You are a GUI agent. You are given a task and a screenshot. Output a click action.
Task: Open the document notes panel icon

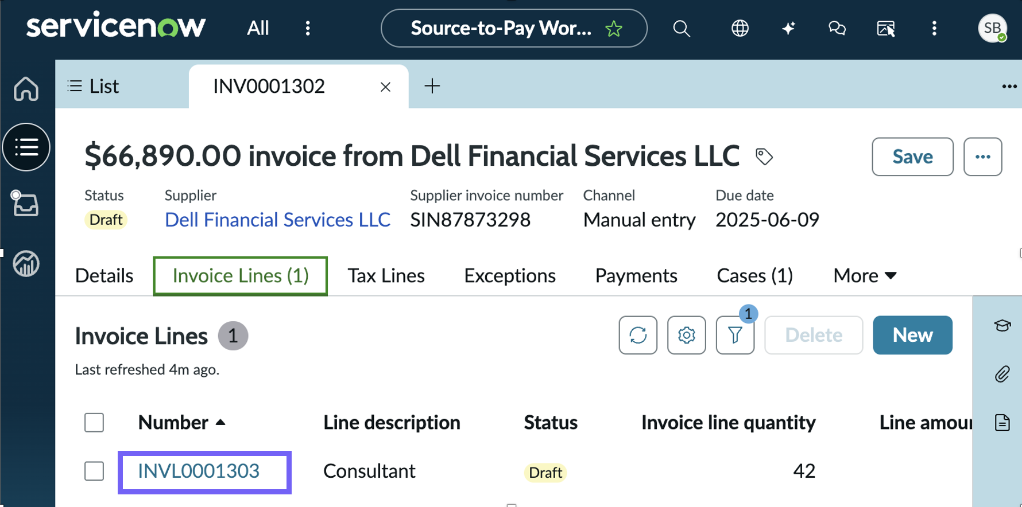tap(1002, 423)
